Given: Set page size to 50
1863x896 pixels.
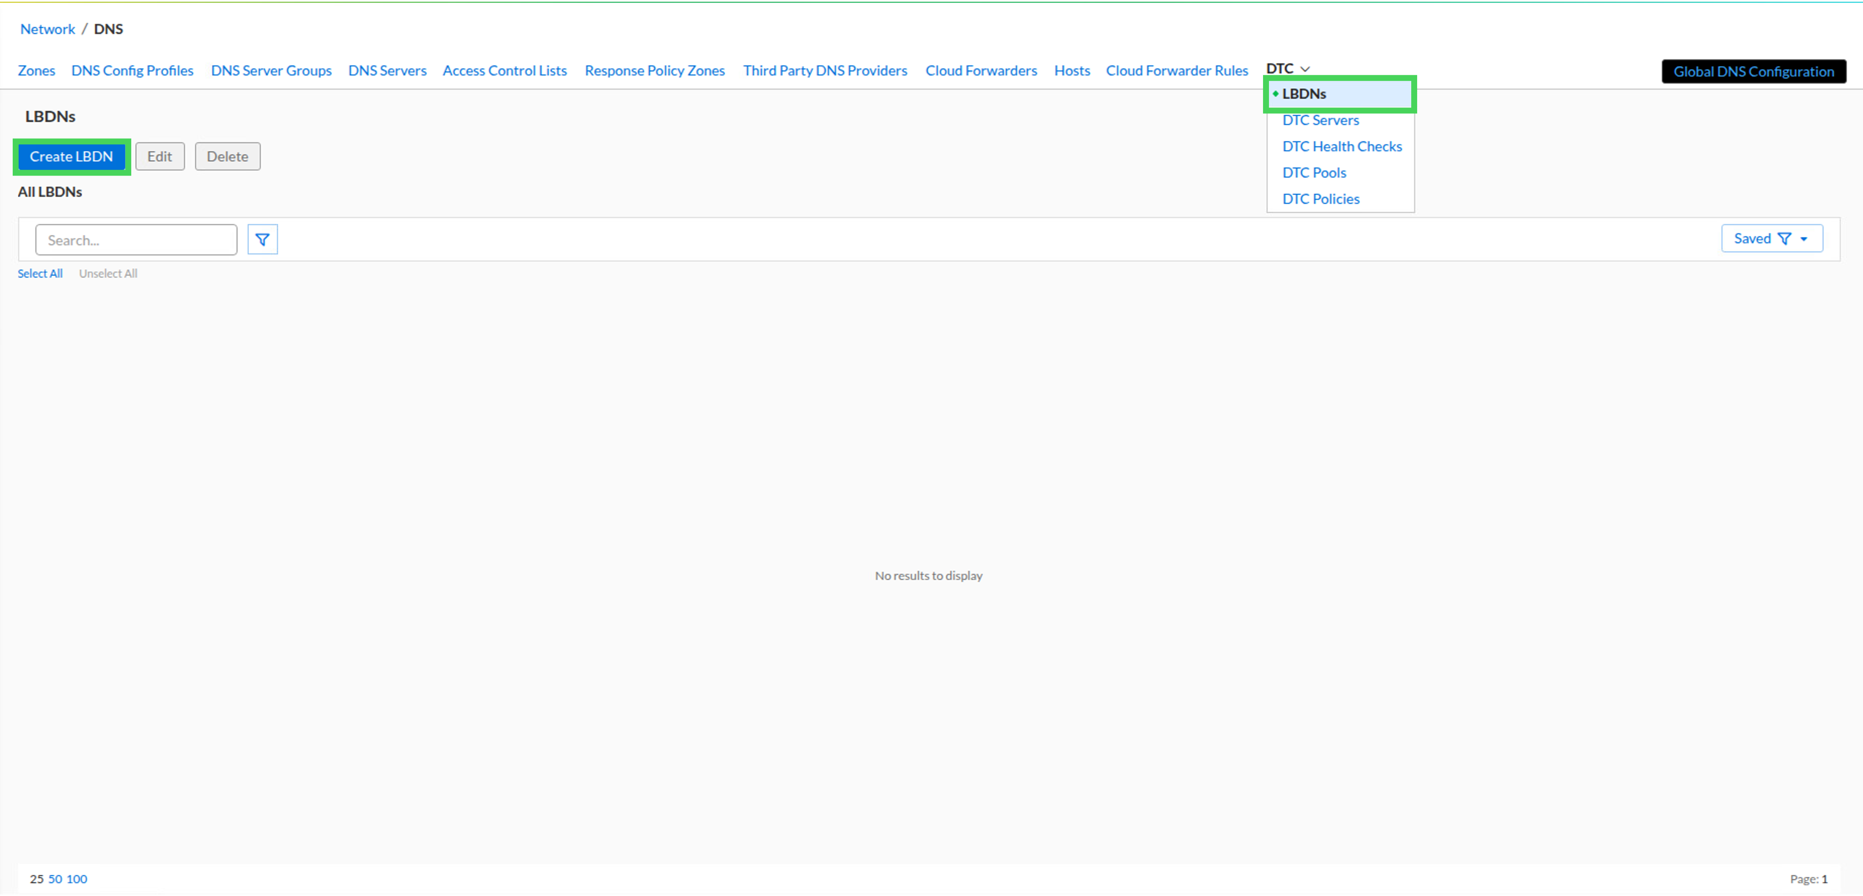Looking at the screenshot, I should pos(55,879).
